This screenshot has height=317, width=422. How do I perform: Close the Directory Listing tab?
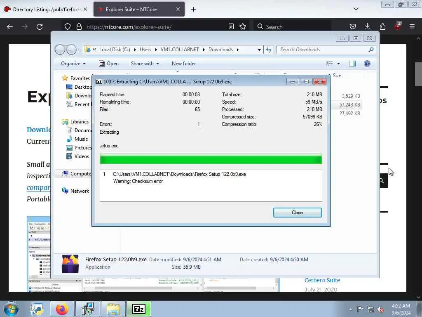pyautogui.click(x=85, y=9)
